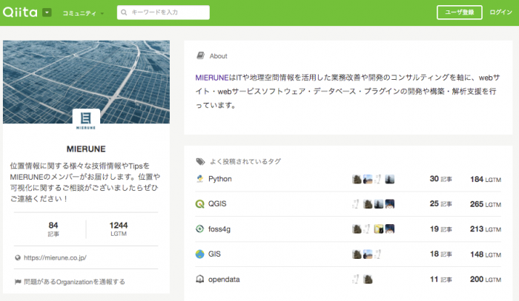Select the QGIS tag icon
Screen dimensions: 519x301
point(199,204)
